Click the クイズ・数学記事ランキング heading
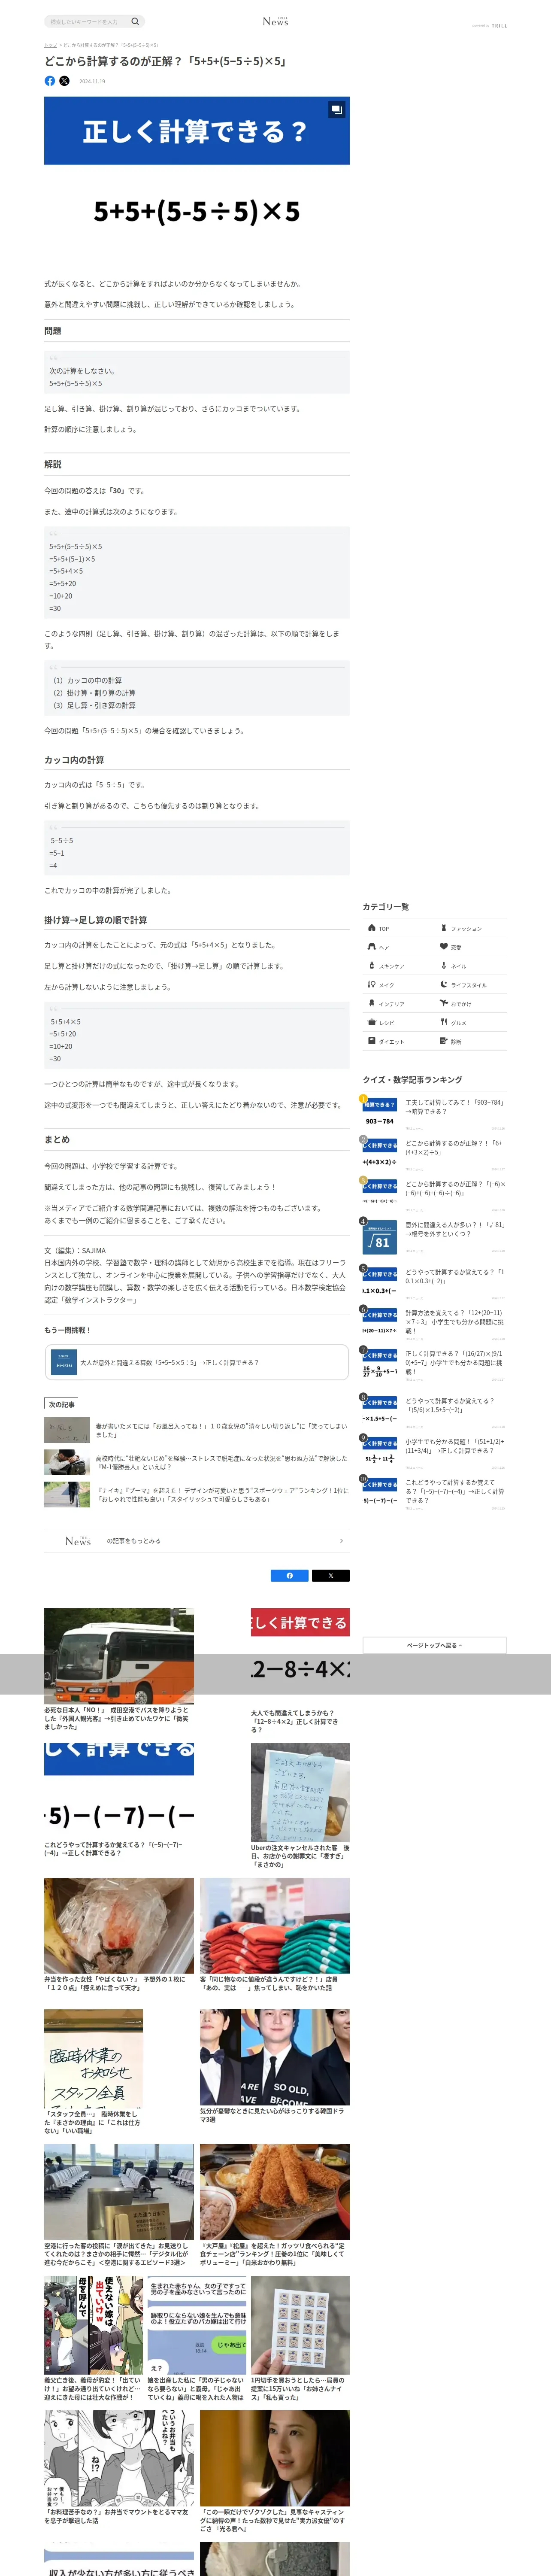 pos(412,1080)
